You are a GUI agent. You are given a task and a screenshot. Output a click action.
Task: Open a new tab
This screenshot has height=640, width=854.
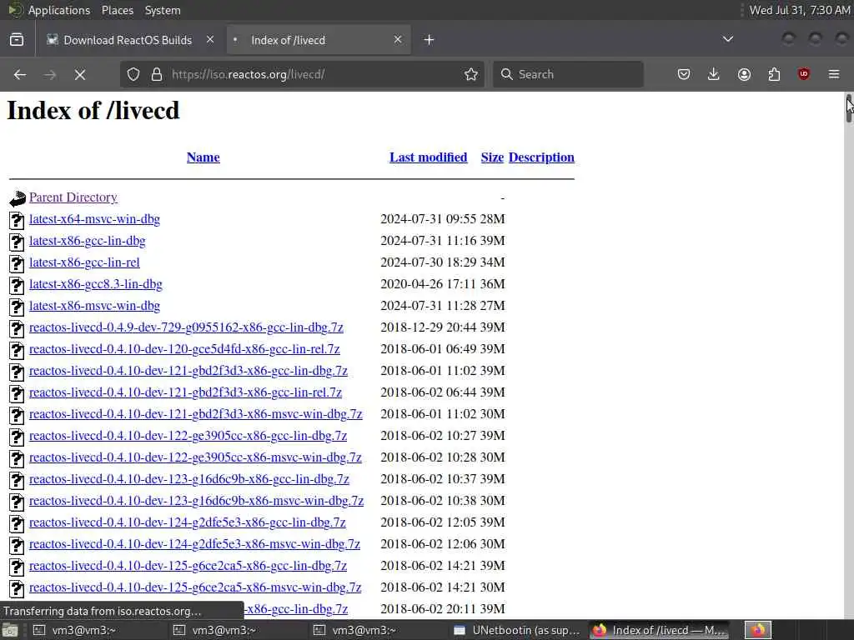point(430,40)
